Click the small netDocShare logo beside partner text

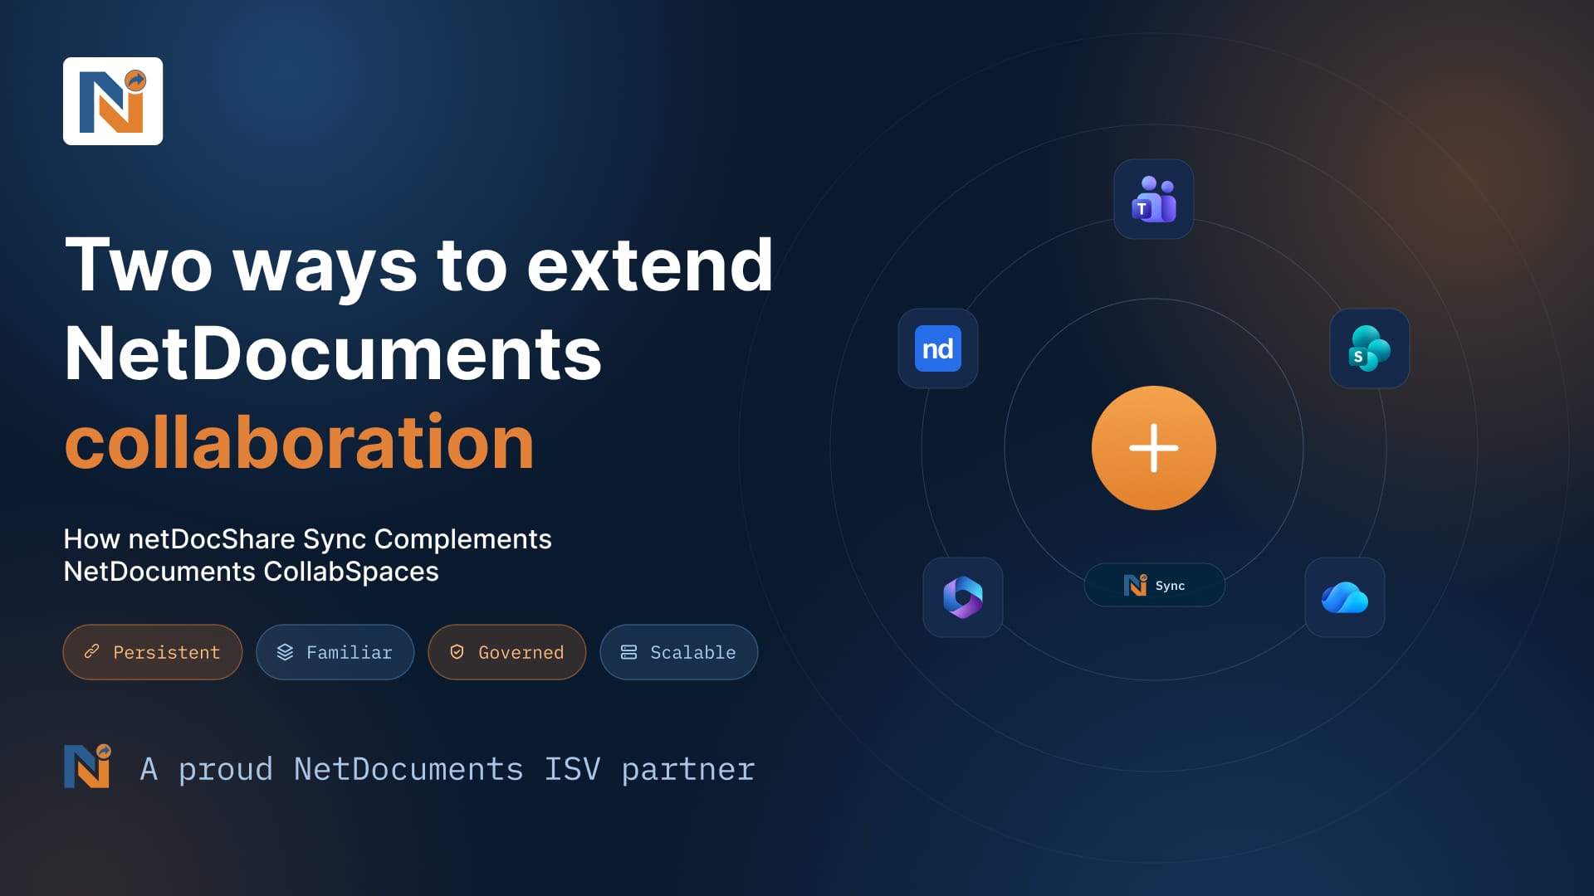point(87,766)
